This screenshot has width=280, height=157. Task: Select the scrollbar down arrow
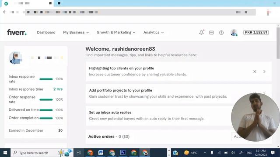[x=278, y=147]
